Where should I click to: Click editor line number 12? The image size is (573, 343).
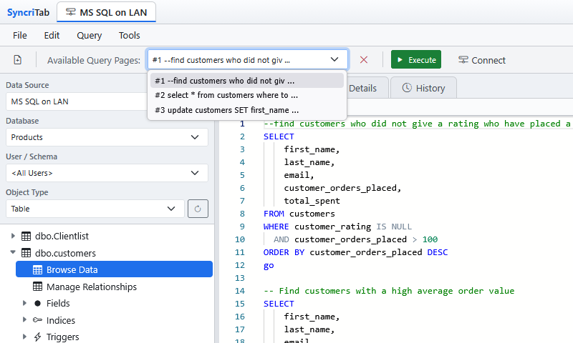240,265
